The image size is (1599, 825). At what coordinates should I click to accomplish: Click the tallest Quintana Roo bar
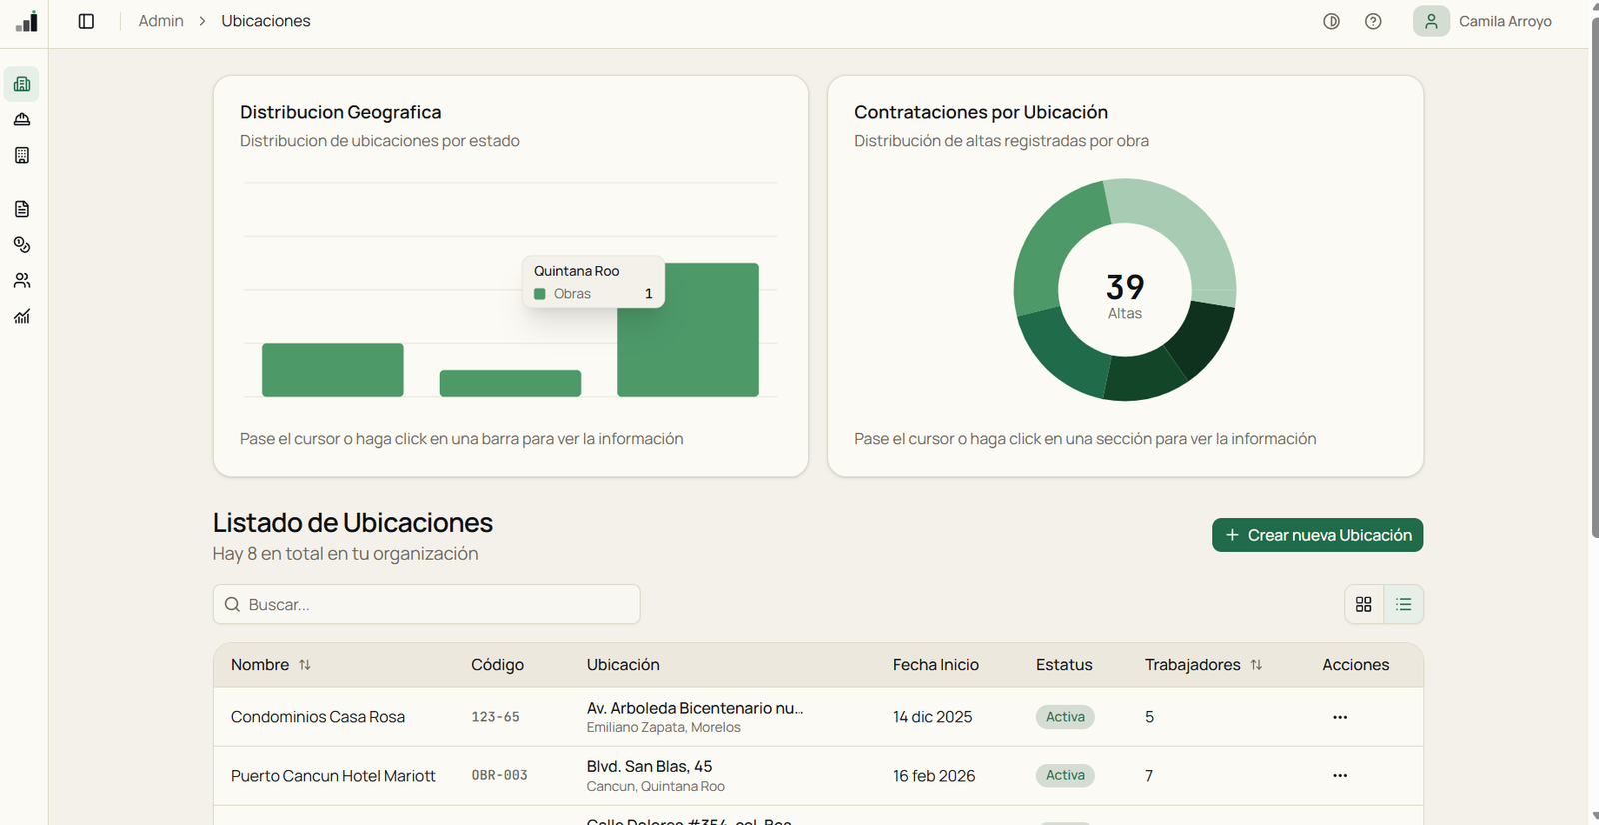tap(688, 330)
